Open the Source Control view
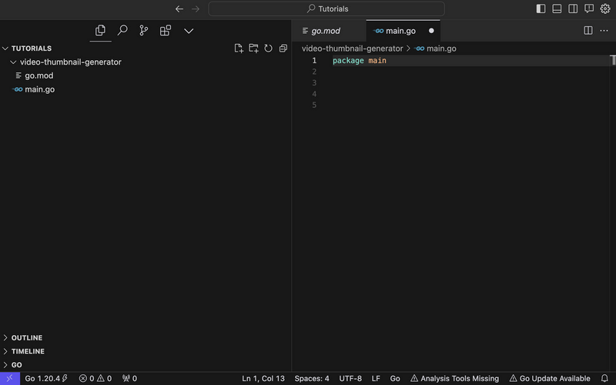The height and width of the screenshot is (385, 616). coord(144,31)
